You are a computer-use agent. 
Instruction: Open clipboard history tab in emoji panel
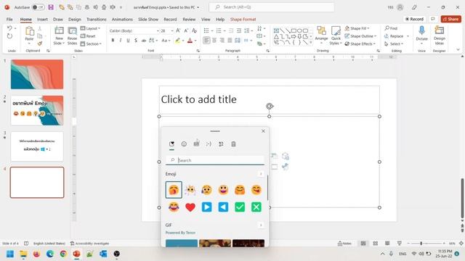233,144
